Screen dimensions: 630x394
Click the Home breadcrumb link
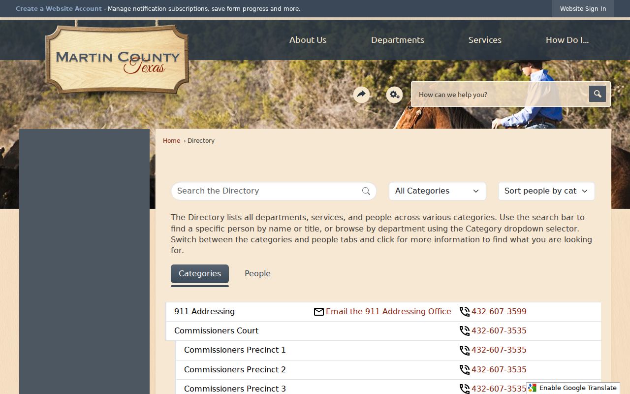171,141
